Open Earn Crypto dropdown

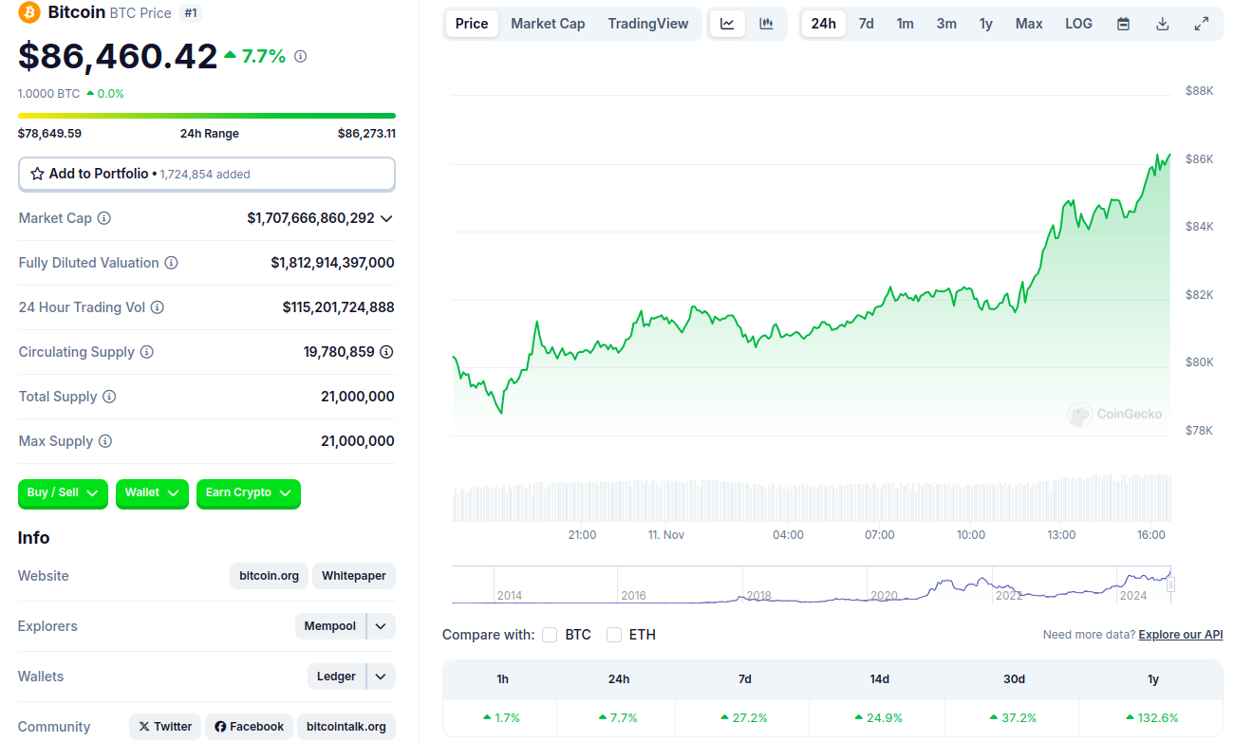(x=249, y=493)
